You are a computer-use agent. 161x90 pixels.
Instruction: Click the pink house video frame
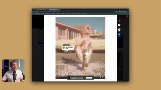(80, 48)
